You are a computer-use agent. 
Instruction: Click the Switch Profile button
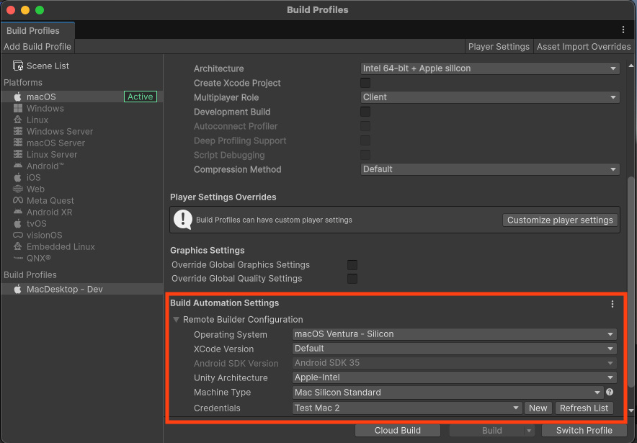[x=584, y=431]
